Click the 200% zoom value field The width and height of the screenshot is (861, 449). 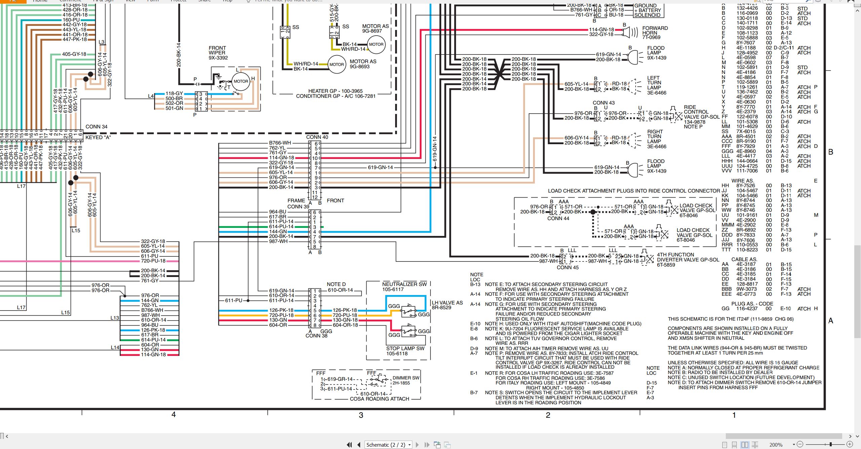tap(776, 445)
